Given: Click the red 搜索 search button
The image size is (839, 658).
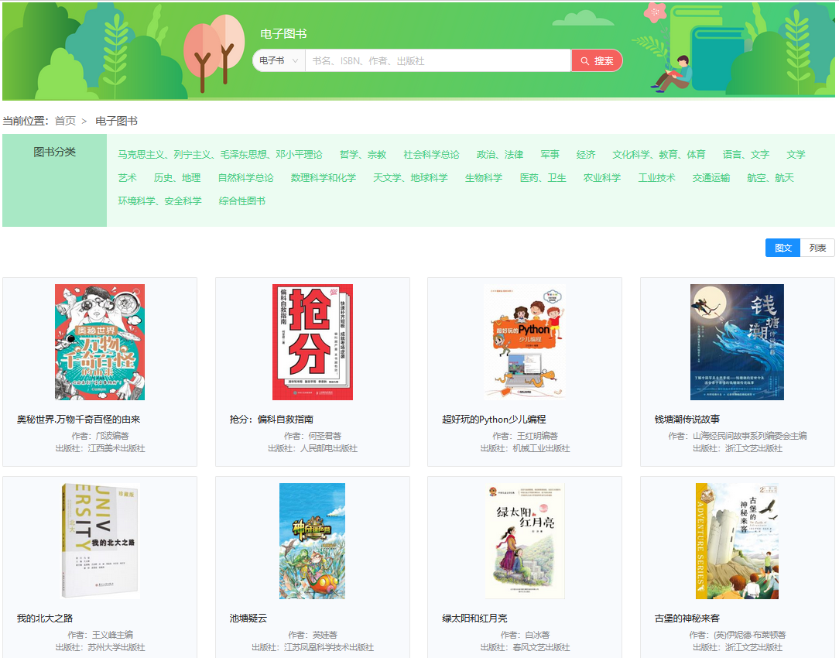Looking at the screenshot, I should tap(598, 60).
